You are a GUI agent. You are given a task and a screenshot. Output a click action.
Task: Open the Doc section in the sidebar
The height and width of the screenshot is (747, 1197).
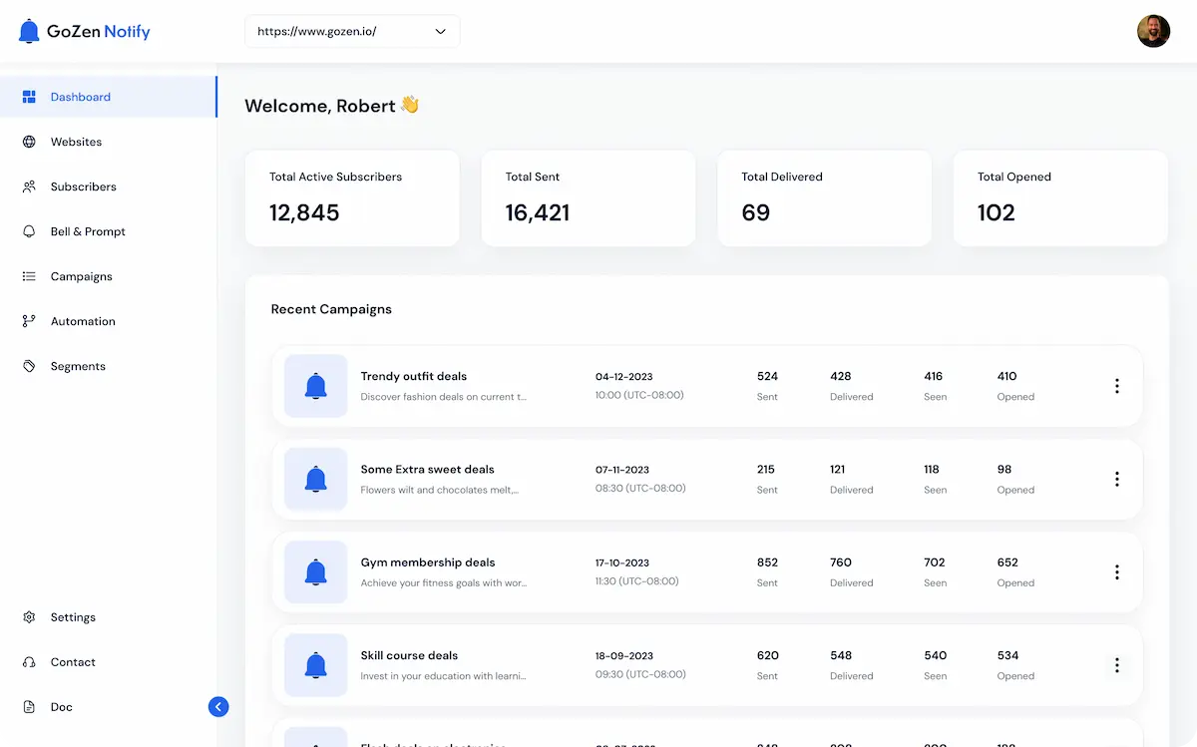(61, 706)
